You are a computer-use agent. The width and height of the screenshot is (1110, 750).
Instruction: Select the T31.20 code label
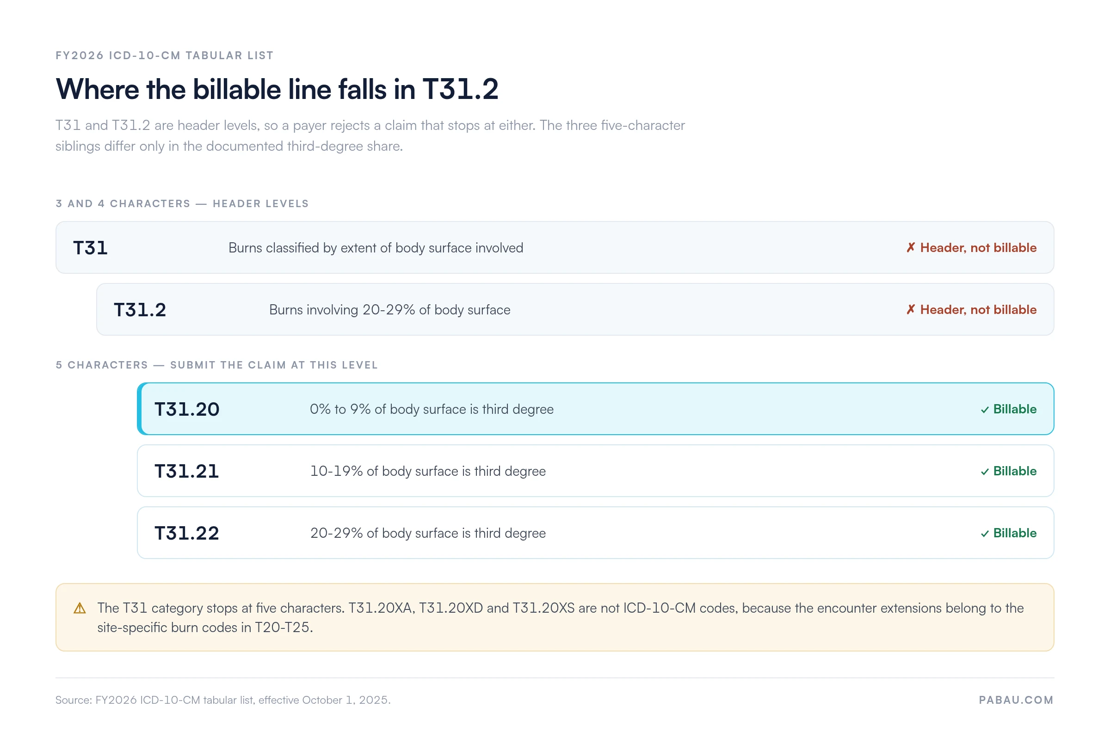point(187,410)
